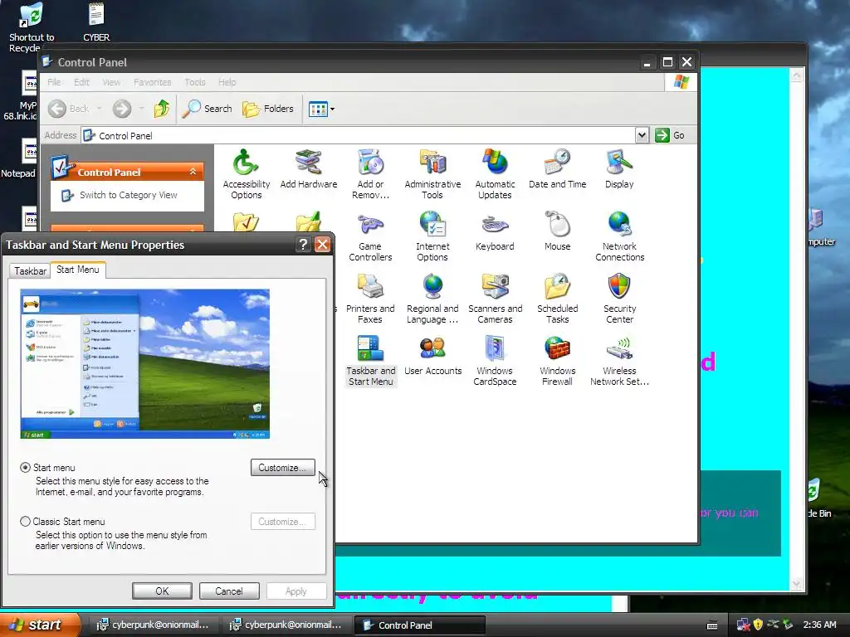Click OK in Taskbar properties dialog
The width and height of the screenshot is (850, 637).
(162, 591)
